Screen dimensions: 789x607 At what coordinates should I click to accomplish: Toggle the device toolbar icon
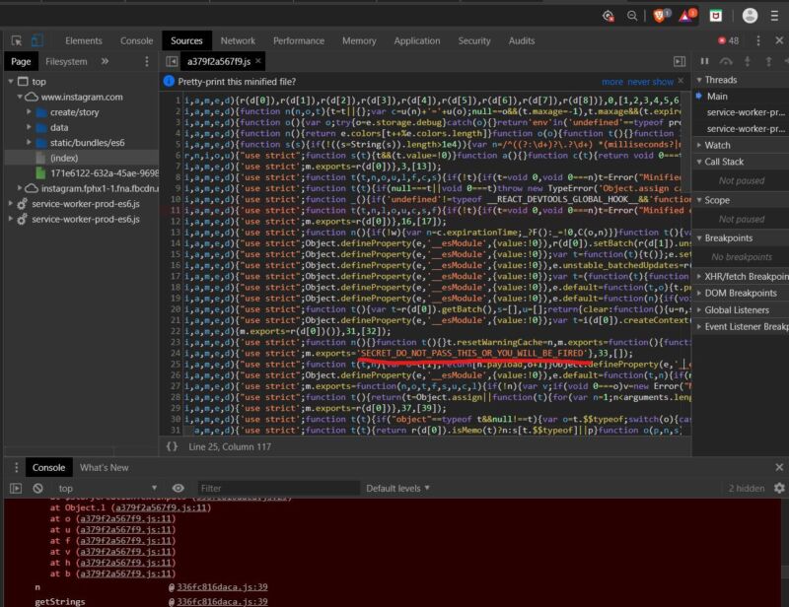click(x=36, y=40)
